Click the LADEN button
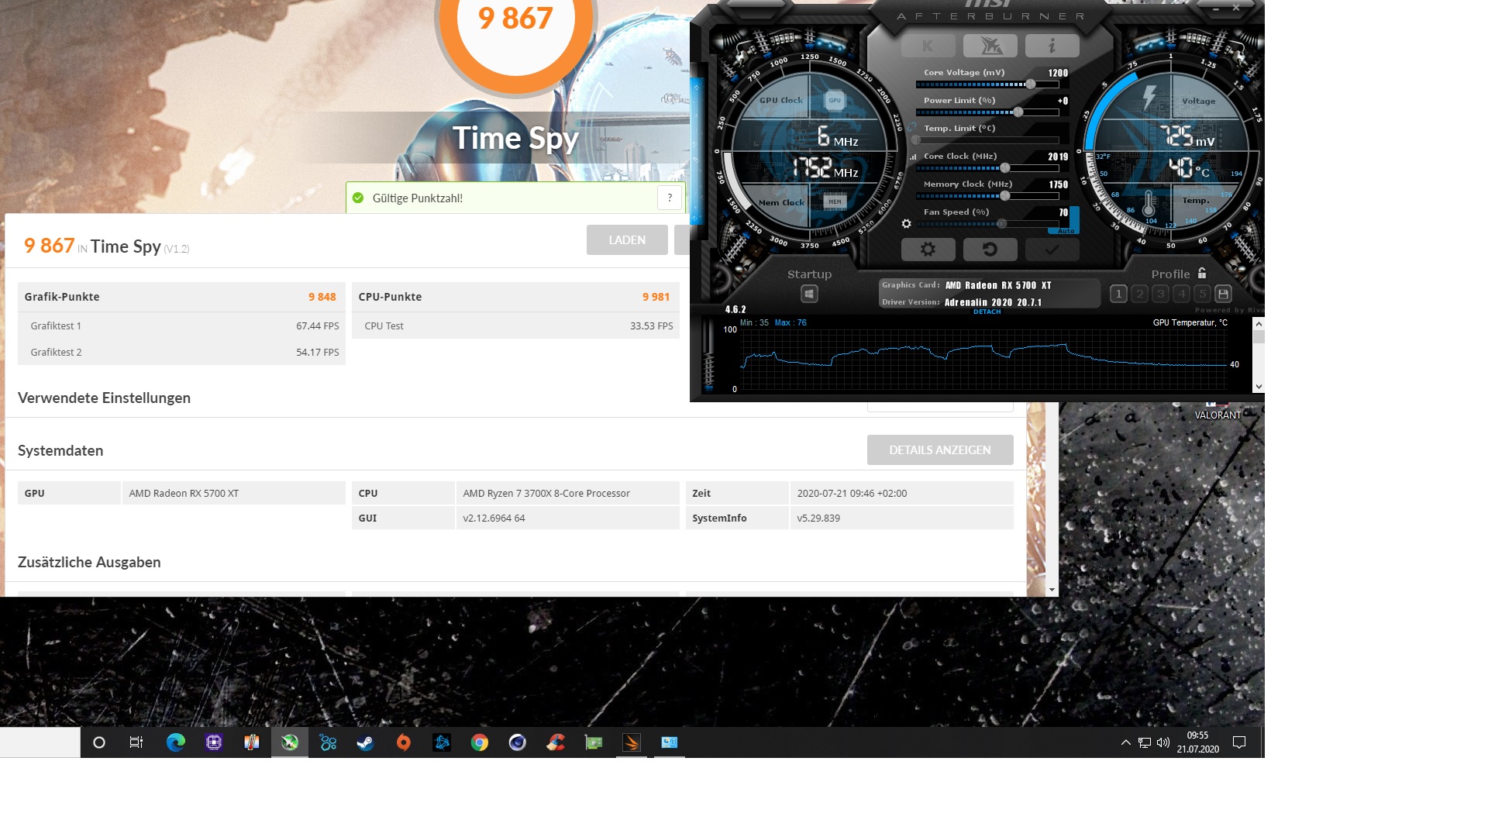The image size is (1488, 837). [x=626, y=240]
